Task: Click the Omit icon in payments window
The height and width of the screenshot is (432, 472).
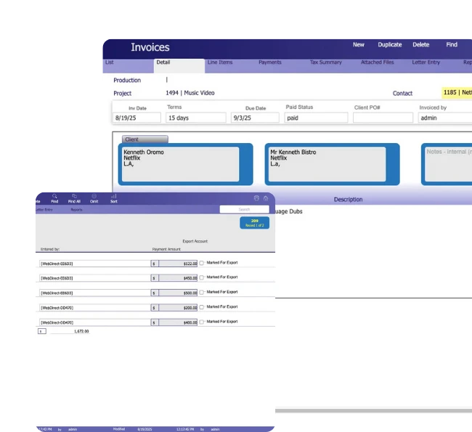Action: pyautogui.click(x=94, y=196)
